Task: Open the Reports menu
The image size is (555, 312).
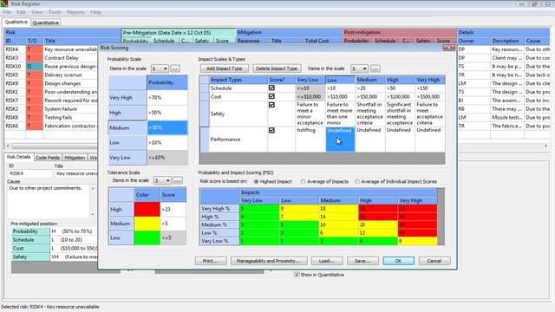Action: coord(75,12)
